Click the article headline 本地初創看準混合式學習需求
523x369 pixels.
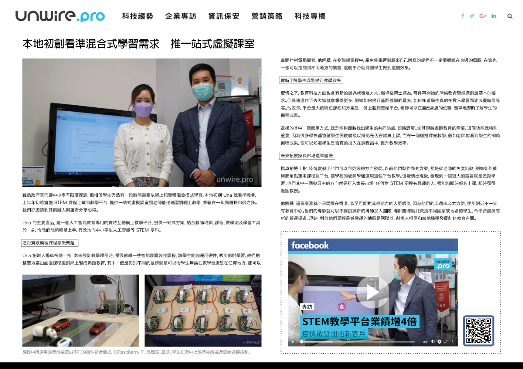91,44
